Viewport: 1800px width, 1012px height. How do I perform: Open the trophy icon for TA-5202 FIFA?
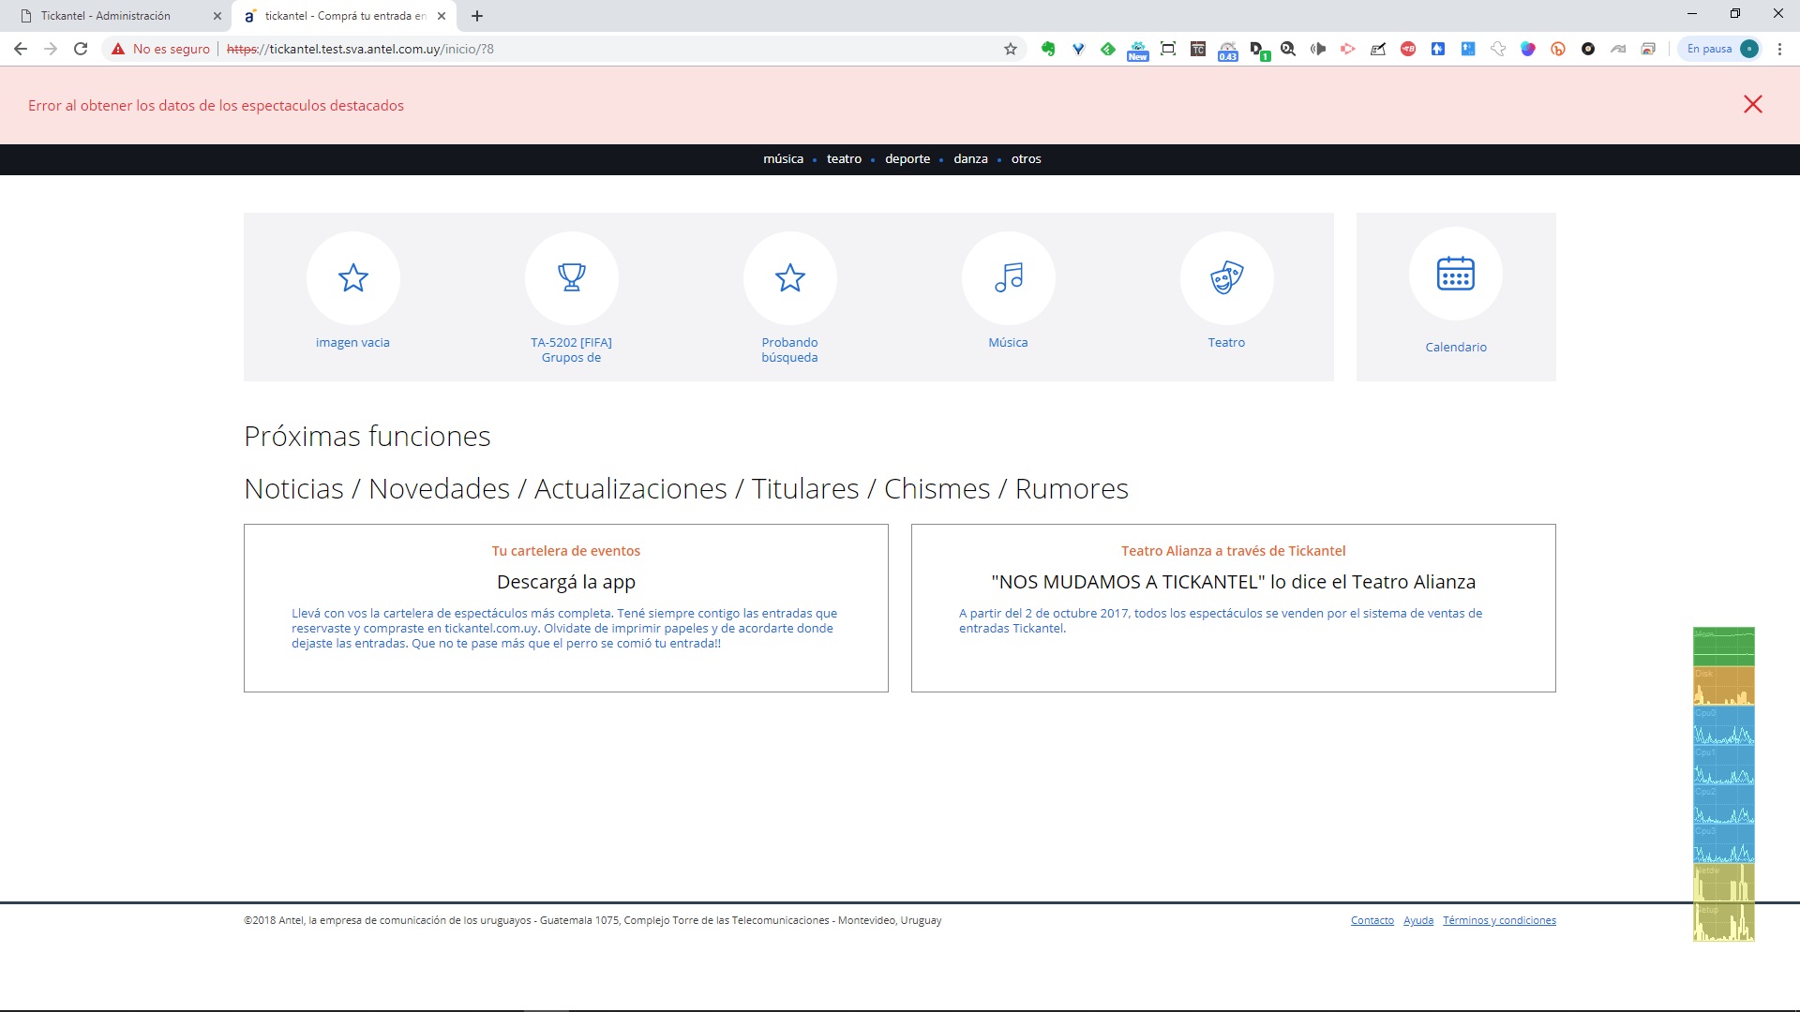pos(571,277)
